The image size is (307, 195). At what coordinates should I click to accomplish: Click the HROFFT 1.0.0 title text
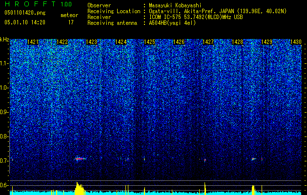tap(38, 4)
